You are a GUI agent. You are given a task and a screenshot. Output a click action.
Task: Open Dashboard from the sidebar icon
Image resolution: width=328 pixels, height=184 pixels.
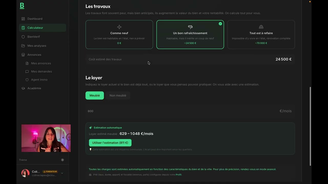coord(23,19)
